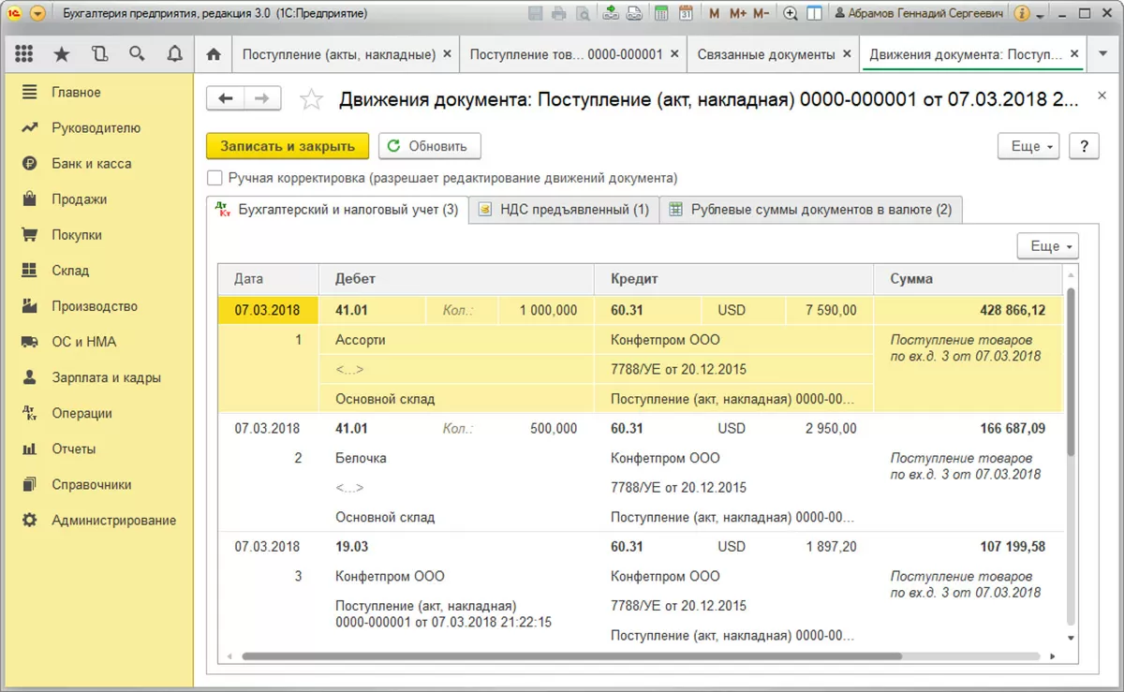1124x692 pixels.
Task: Close the Связанные документы tab
Action: click(x=847, y=54)
